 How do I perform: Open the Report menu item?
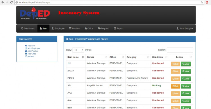pos(118,28)
